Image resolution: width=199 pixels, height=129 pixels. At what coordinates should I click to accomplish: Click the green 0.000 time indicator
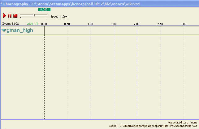[44, 10]
